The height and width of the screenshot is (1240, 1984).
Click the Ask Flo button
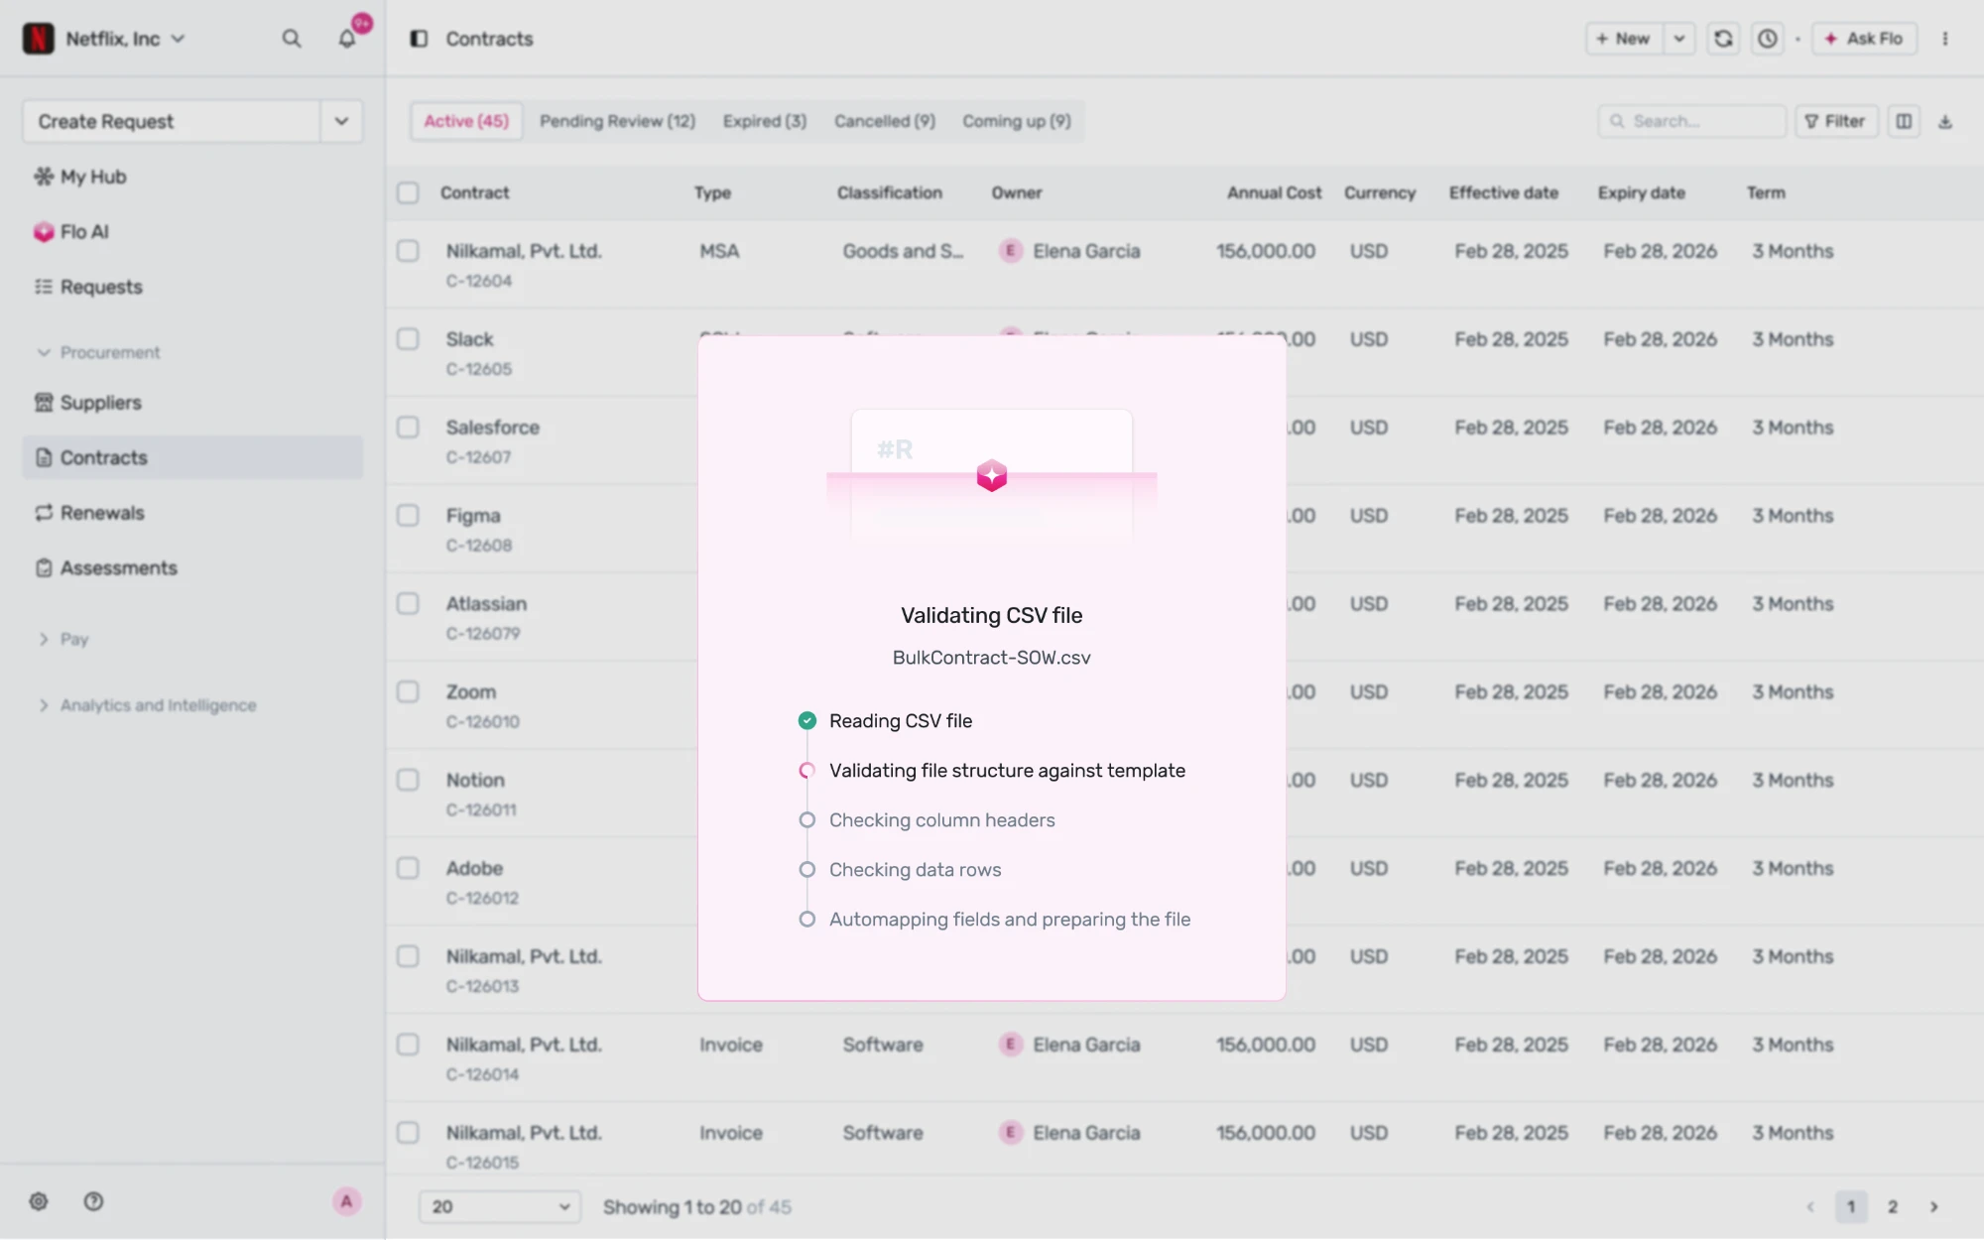point(1864,39)
